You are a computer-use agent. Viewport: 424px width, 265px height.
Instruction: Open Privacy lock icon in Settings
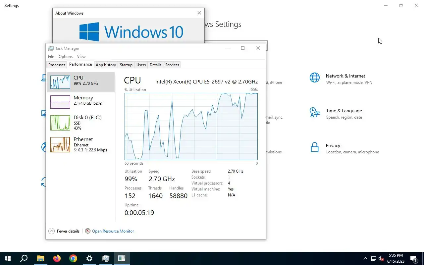pos(315,147)
